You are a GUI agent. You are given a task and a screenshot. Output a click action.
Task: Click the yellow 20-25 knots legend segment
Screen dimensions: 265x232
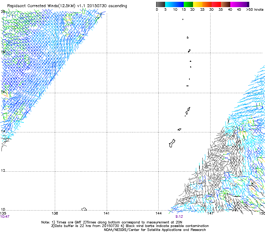[198, 4]
